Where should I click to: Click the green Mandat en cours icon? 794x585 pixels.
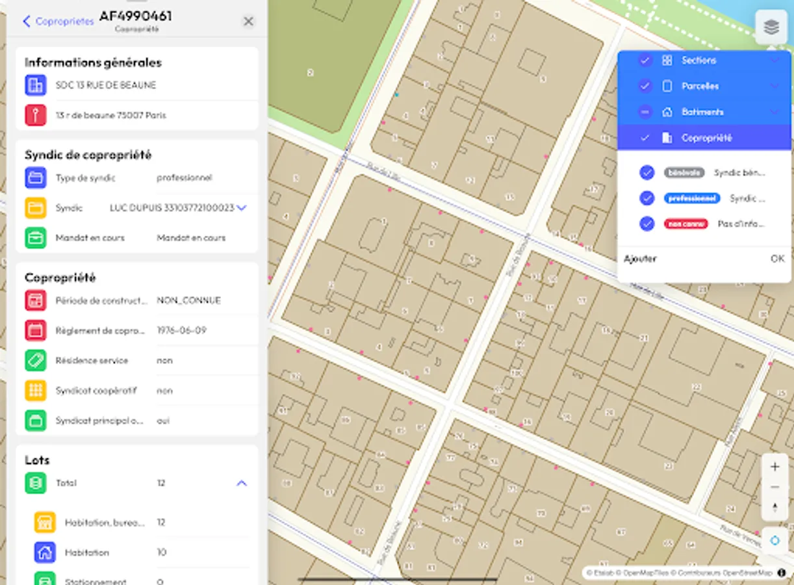[36, 237]
